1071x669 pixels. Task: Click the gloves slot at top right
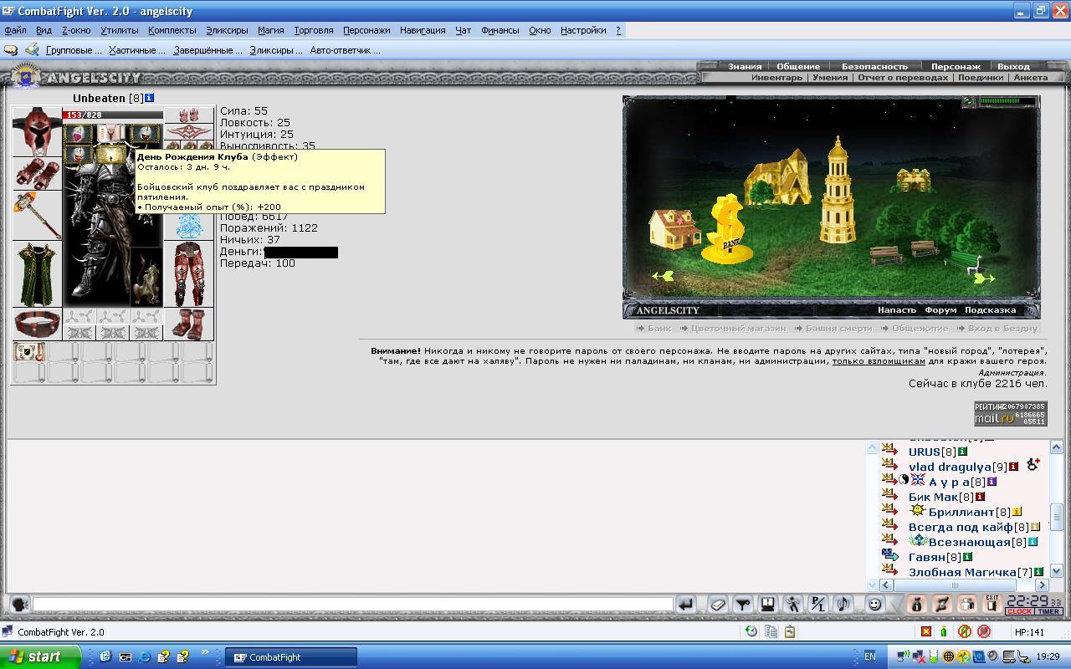click(188, 115)
